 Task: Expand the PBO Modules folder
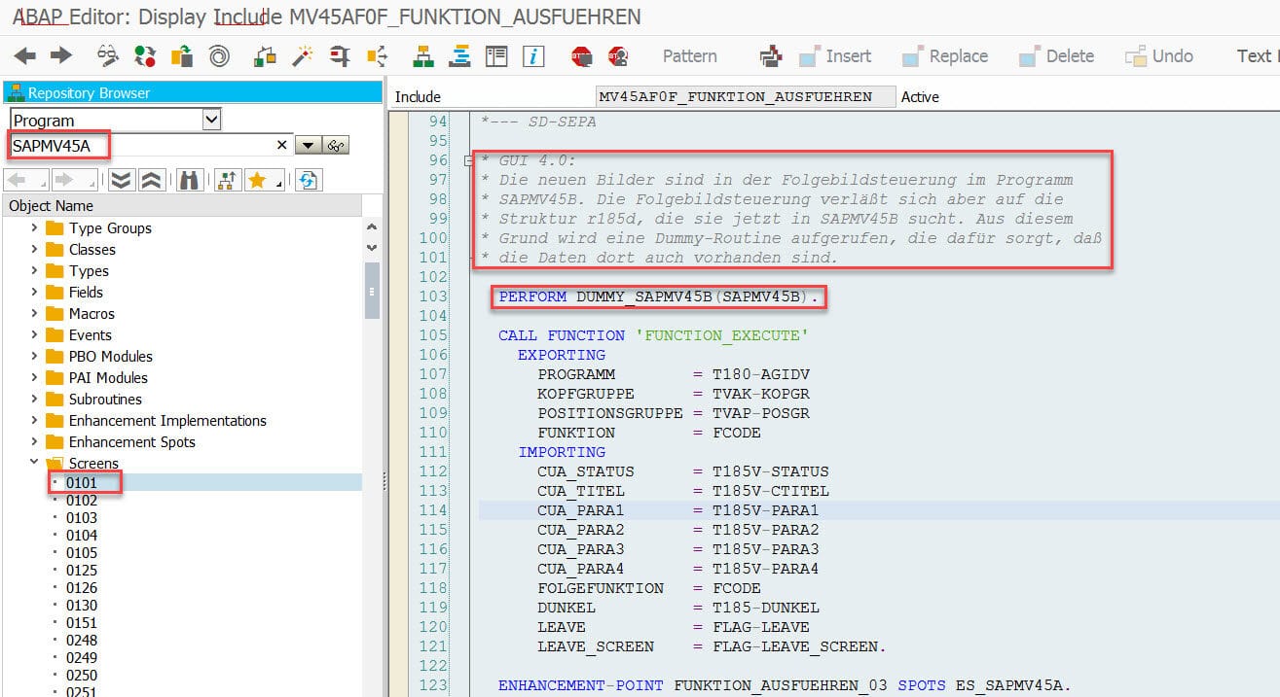pyautogui.click(x=35, y=357)
